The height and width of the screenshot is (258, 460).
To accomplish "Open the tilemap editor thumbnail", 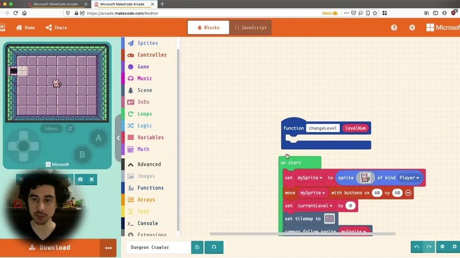I will point(329,218).
